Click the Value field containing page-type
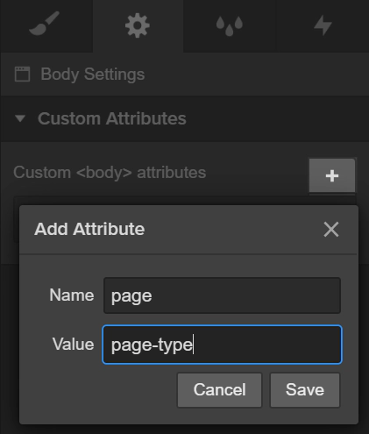Image resolution: width=369 pixels, height=434 pixels. (x=222, y=345)
